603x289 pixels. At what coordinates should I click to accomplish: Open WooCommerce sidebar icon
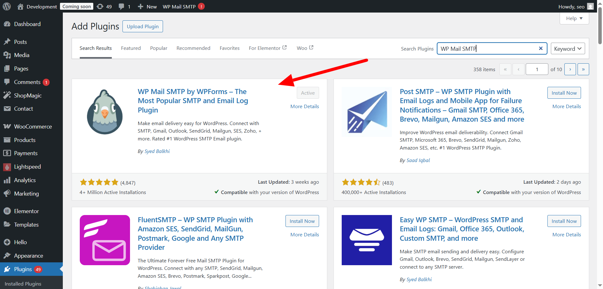pyautogui.click(x=7, y=126)
